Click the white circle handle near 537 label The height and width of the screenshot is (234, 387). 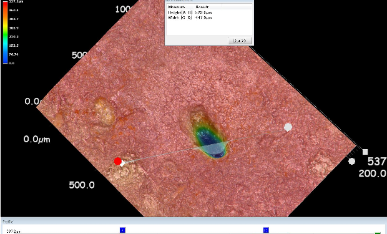[351, 162]
